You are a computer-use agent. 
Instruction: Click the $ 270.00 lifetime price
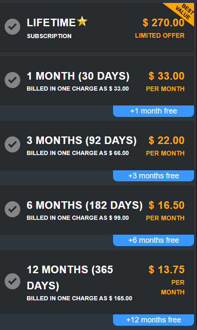pyautogui.click(x=164, y=22)
